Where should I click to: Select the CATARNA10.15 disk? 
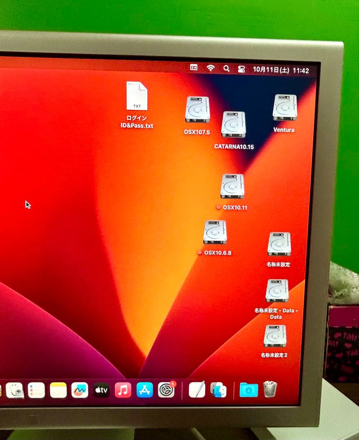(233, 125)
